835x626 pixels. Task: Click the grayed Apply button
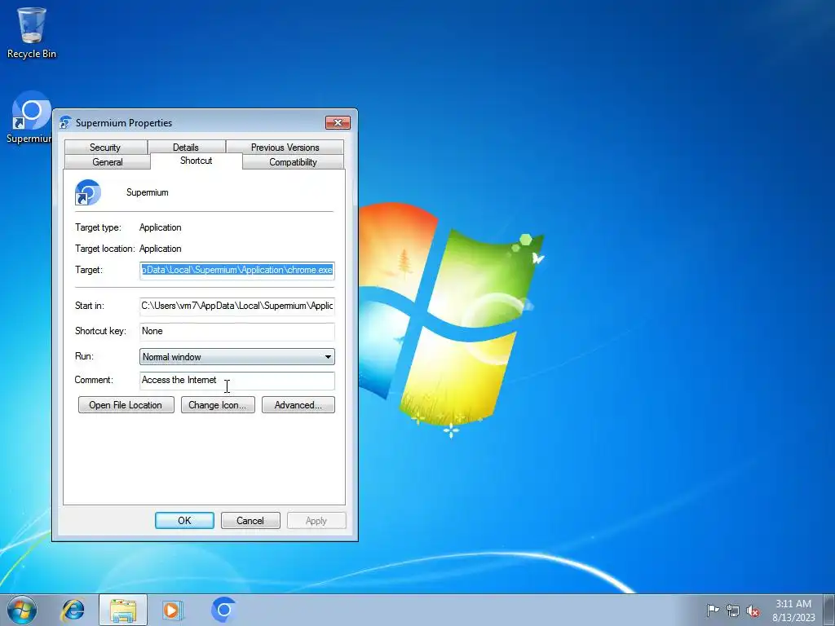pos(316,521)
